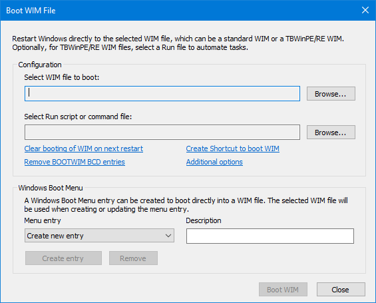Open the Additional options link
Viewport: 376px width, 303px height.
coord(214,162)
